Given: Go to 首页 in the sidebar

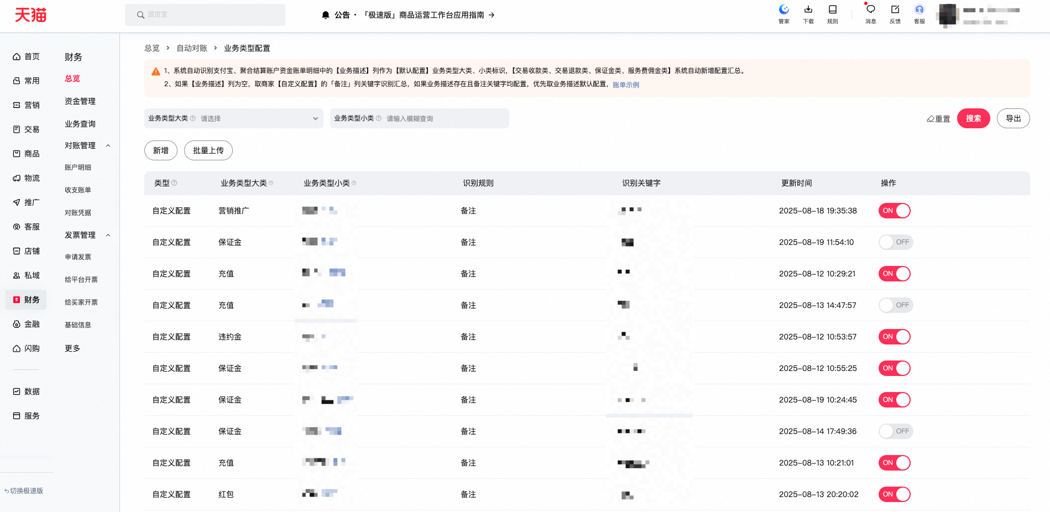Looking at the screenshot, I should click(27, 56).
